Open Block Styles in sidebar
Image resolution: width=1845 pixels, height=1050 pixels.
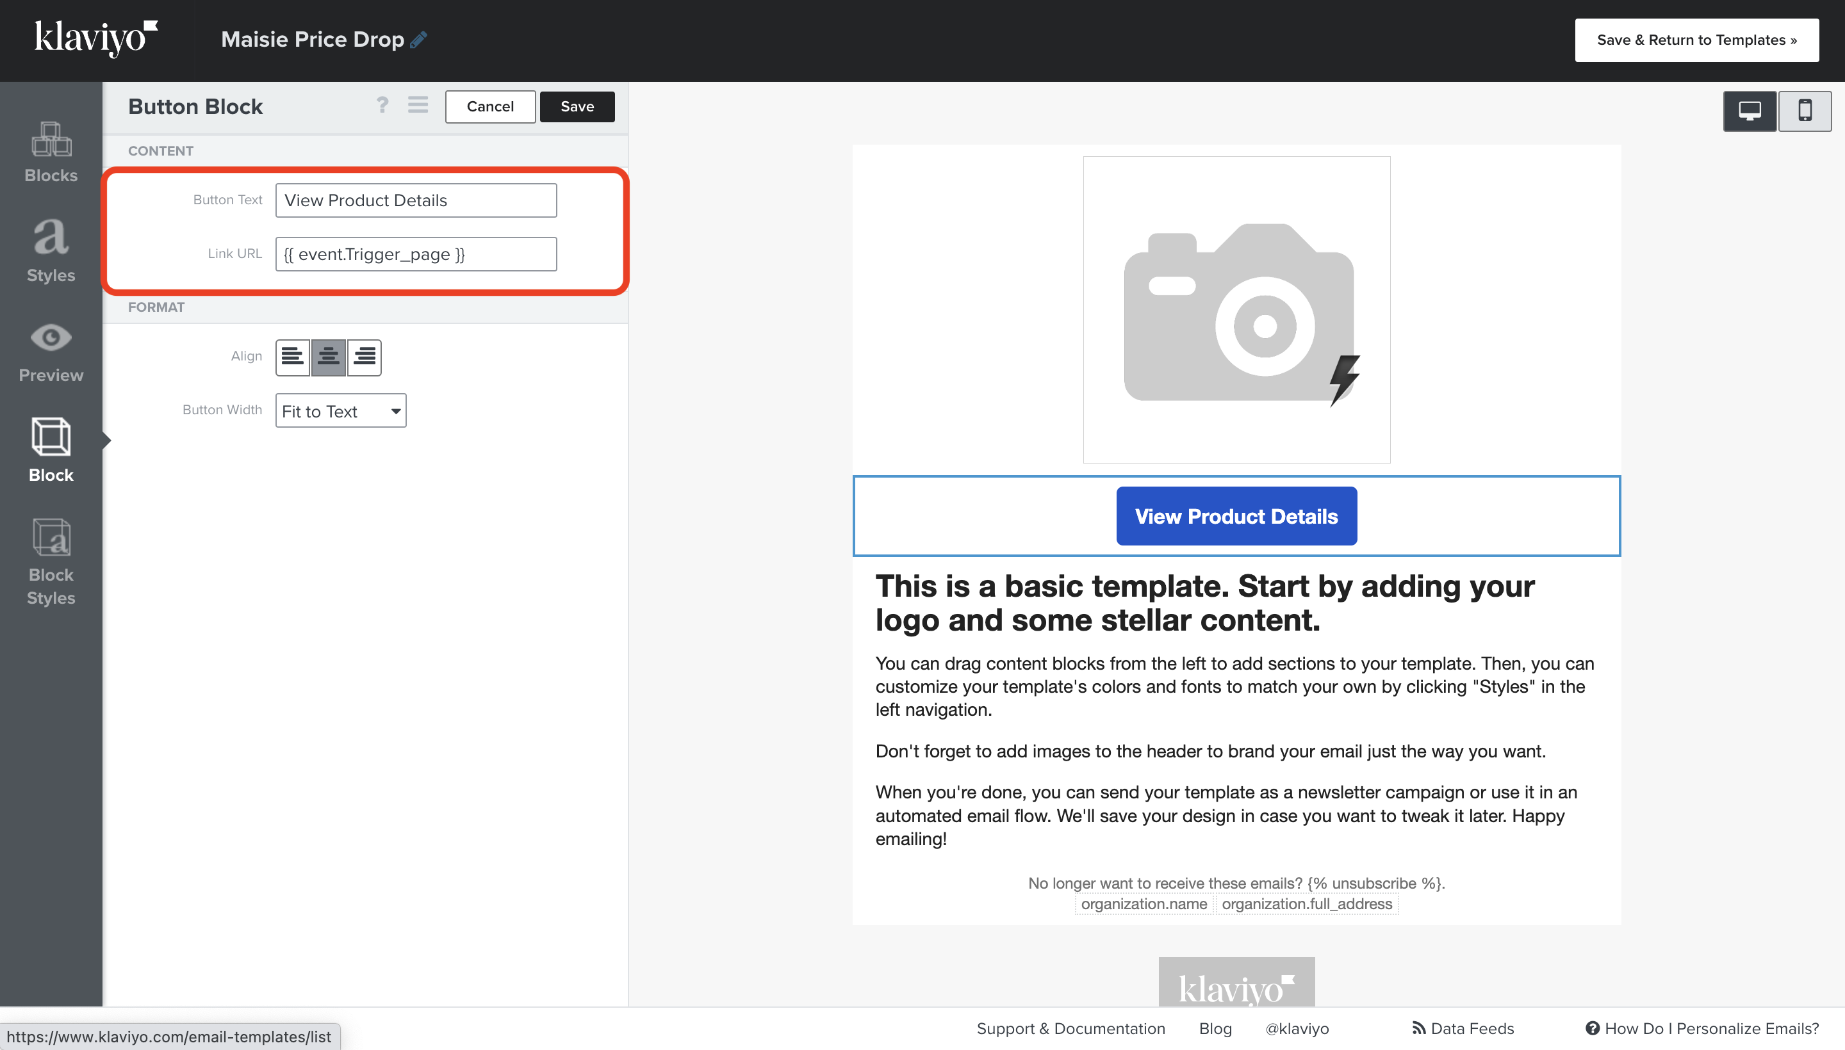click(51, 561)
